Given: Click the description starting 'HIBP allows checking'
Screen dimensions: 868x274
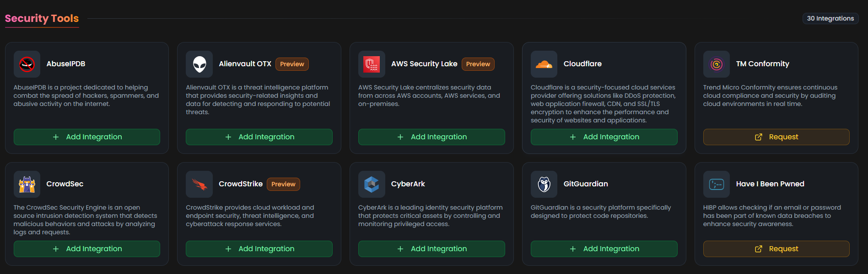Looking at the screenshot, I should [772, 216].
